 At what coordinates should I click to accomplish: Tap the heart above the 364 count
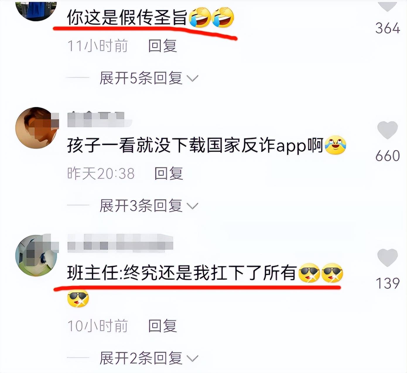[387, 5]
